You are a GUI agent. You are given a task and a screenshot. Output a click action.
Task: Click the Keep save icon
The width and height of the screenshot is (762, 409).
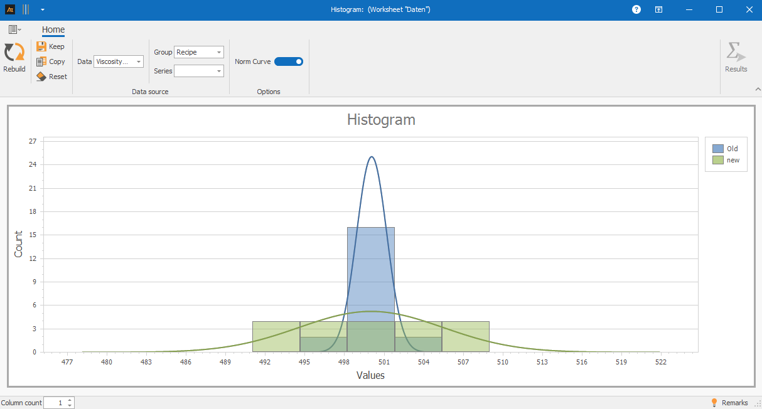41,46
